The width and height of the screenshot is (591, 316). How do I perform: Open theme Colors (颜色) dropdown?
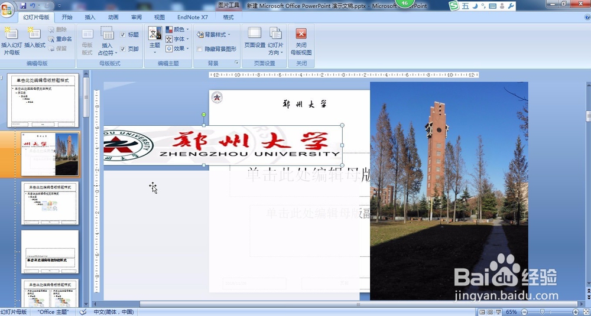tap(177, 30)
